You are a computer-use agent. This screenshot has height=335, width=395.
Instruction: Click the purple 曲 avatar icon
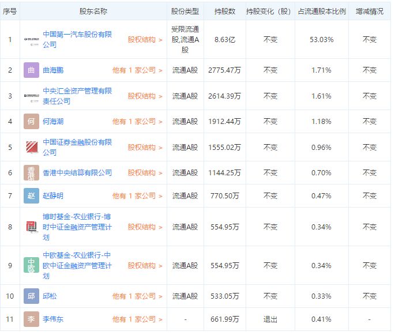(x=32, y=70)
